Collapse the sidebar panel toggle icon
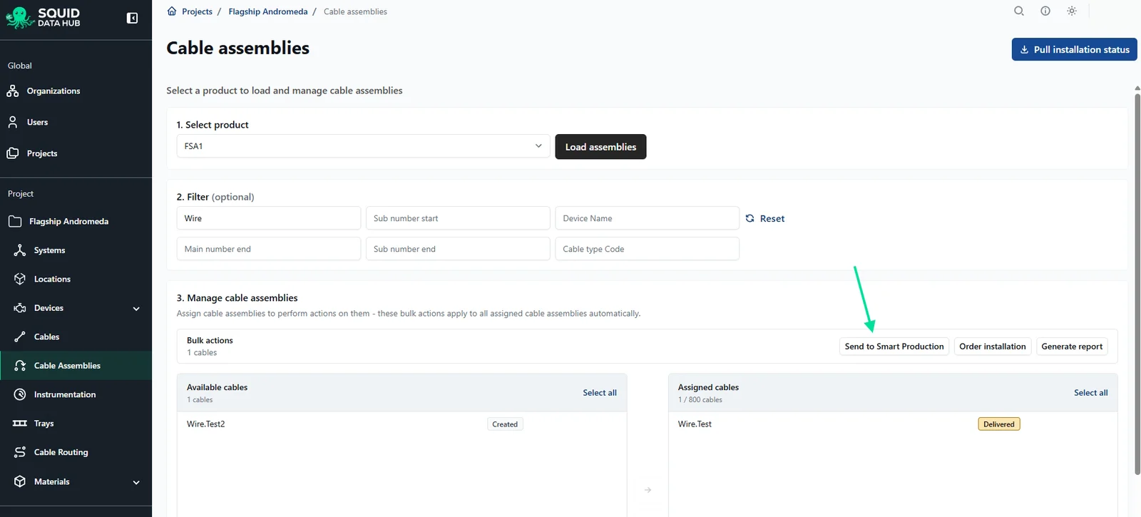The width and height of the screenshot is (1141, 517). [132, 18]
